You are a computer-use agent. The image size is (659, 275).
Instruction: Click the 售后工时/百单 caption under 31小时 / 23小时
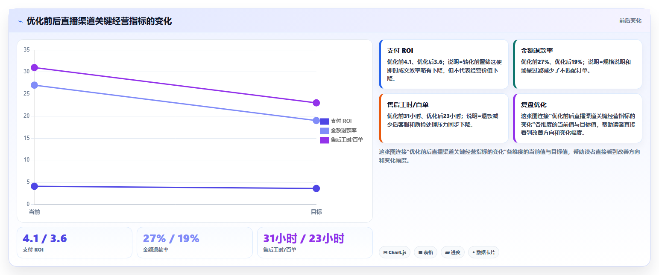point(280,250)
